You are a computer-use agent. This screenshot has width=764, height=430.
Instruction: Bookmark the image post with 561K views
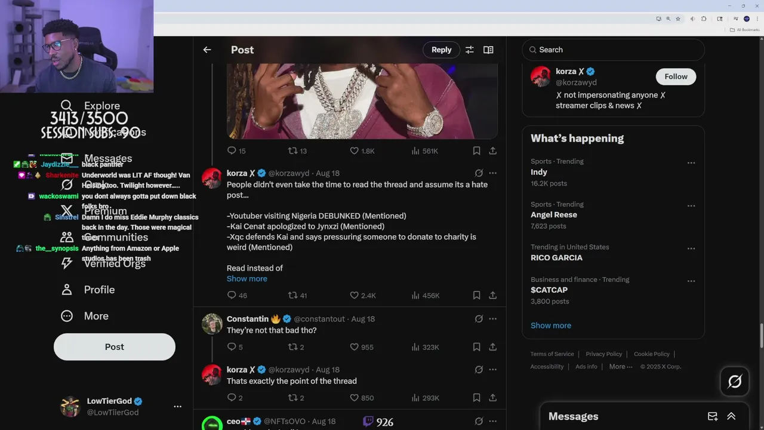click(476, 151)
